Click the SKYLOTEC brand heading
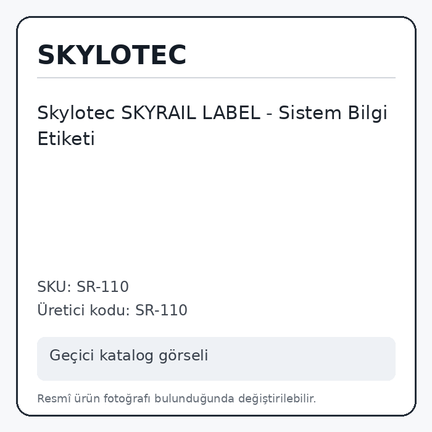Viewport: 432px width, 432px height. click(112, 55)
